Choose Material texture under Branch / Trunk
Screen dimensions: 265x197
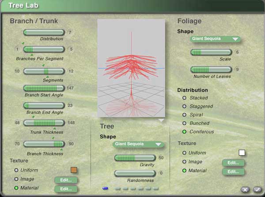coord(16,188)
